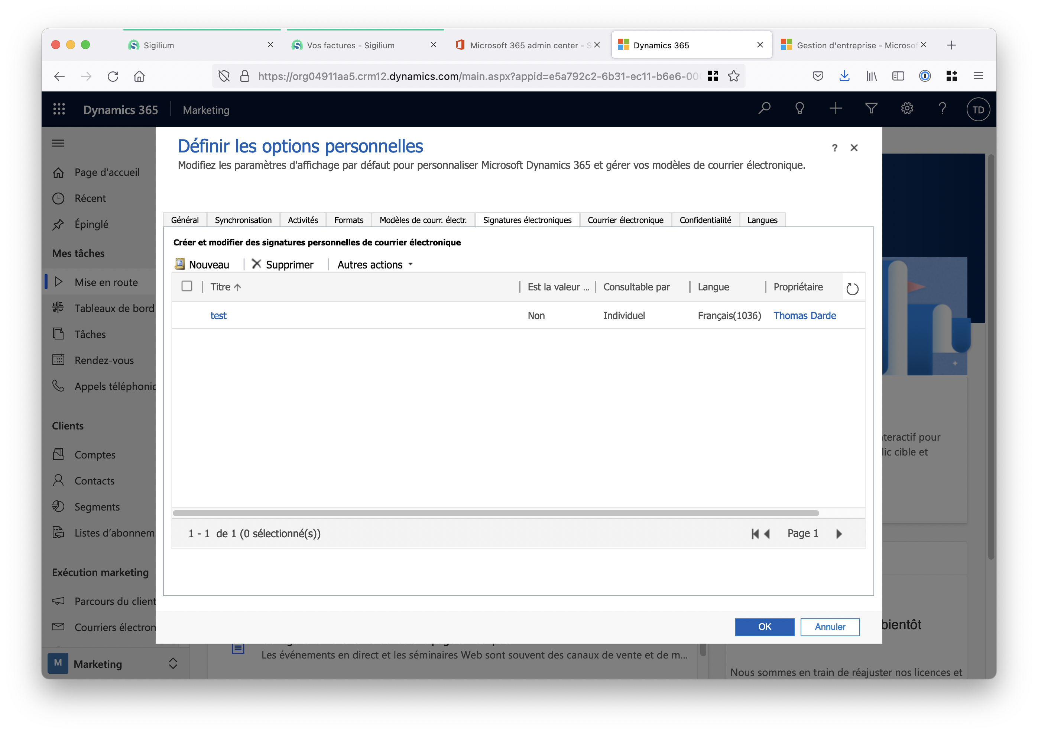Click the Supprimer X icon

(x=256, y=264)
